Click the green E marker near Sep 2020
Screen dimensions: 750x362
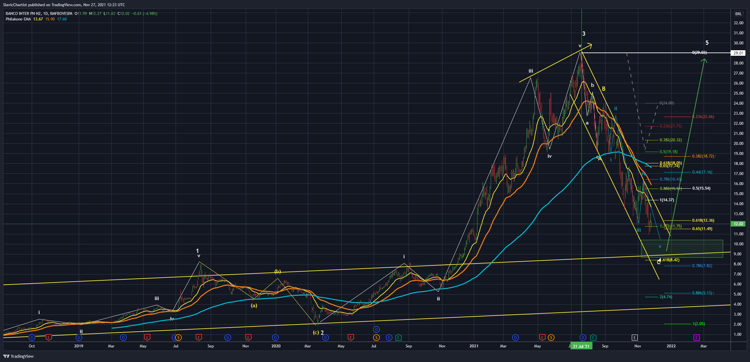(398, 338)
